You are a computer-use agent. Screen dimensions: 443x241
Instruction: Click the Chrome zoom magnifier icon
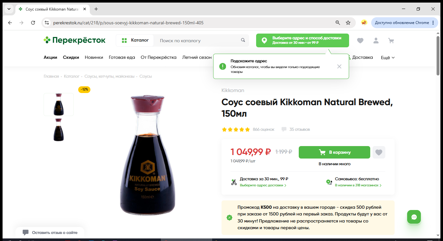pos(338,23)
